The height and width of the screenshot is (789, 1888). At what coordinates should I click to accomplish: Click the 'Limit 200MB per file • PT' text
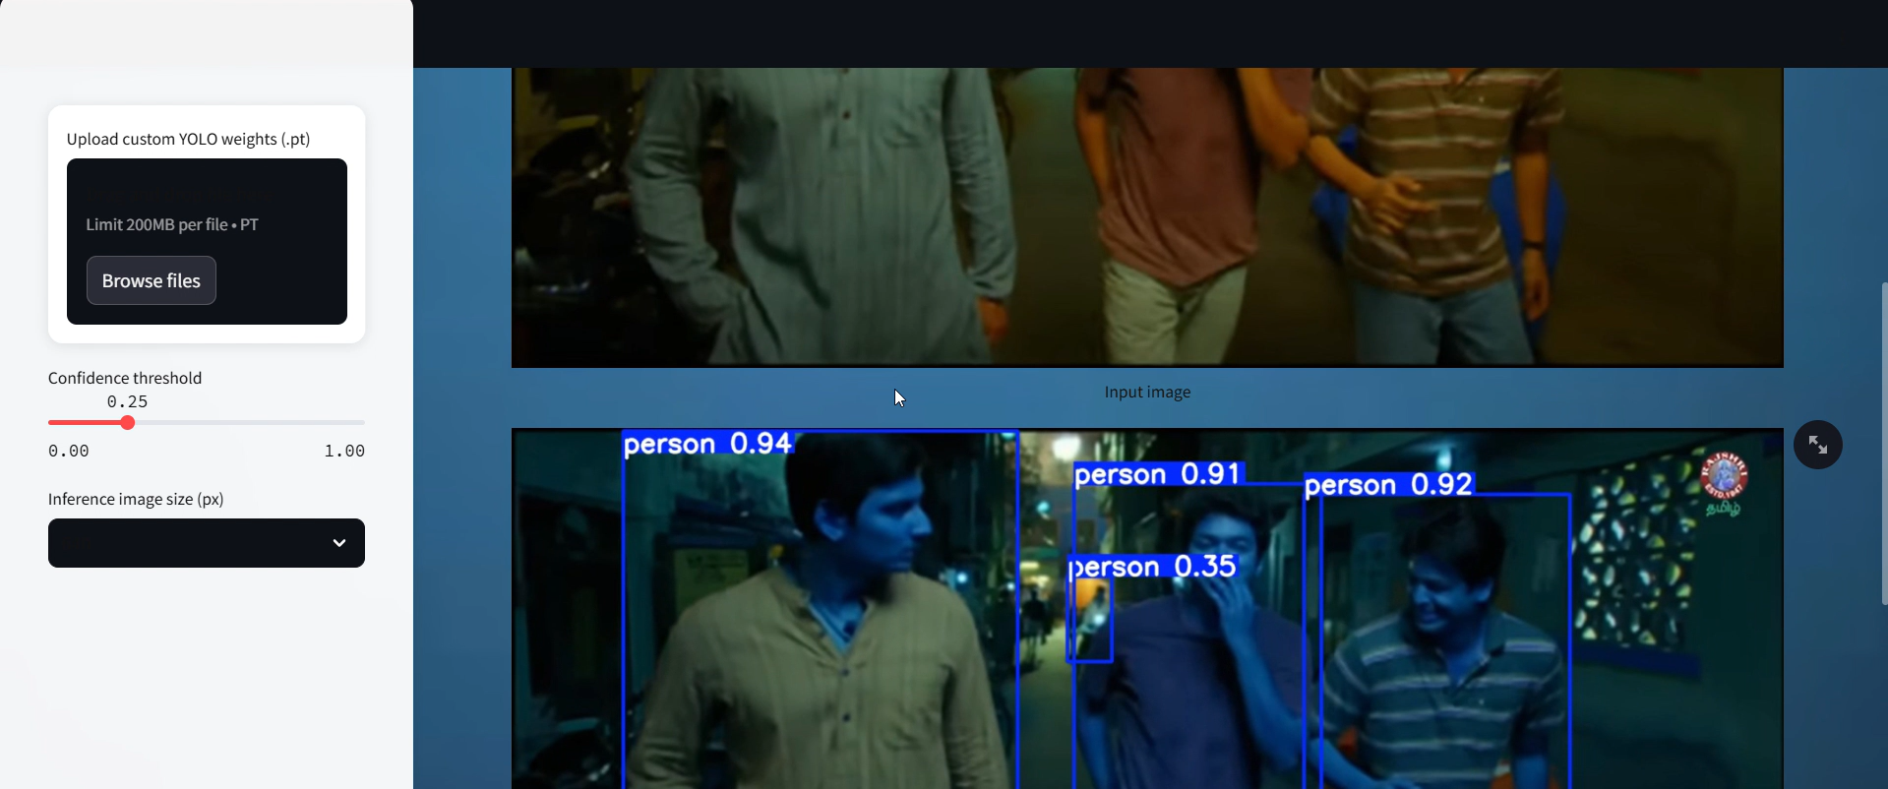172,224
